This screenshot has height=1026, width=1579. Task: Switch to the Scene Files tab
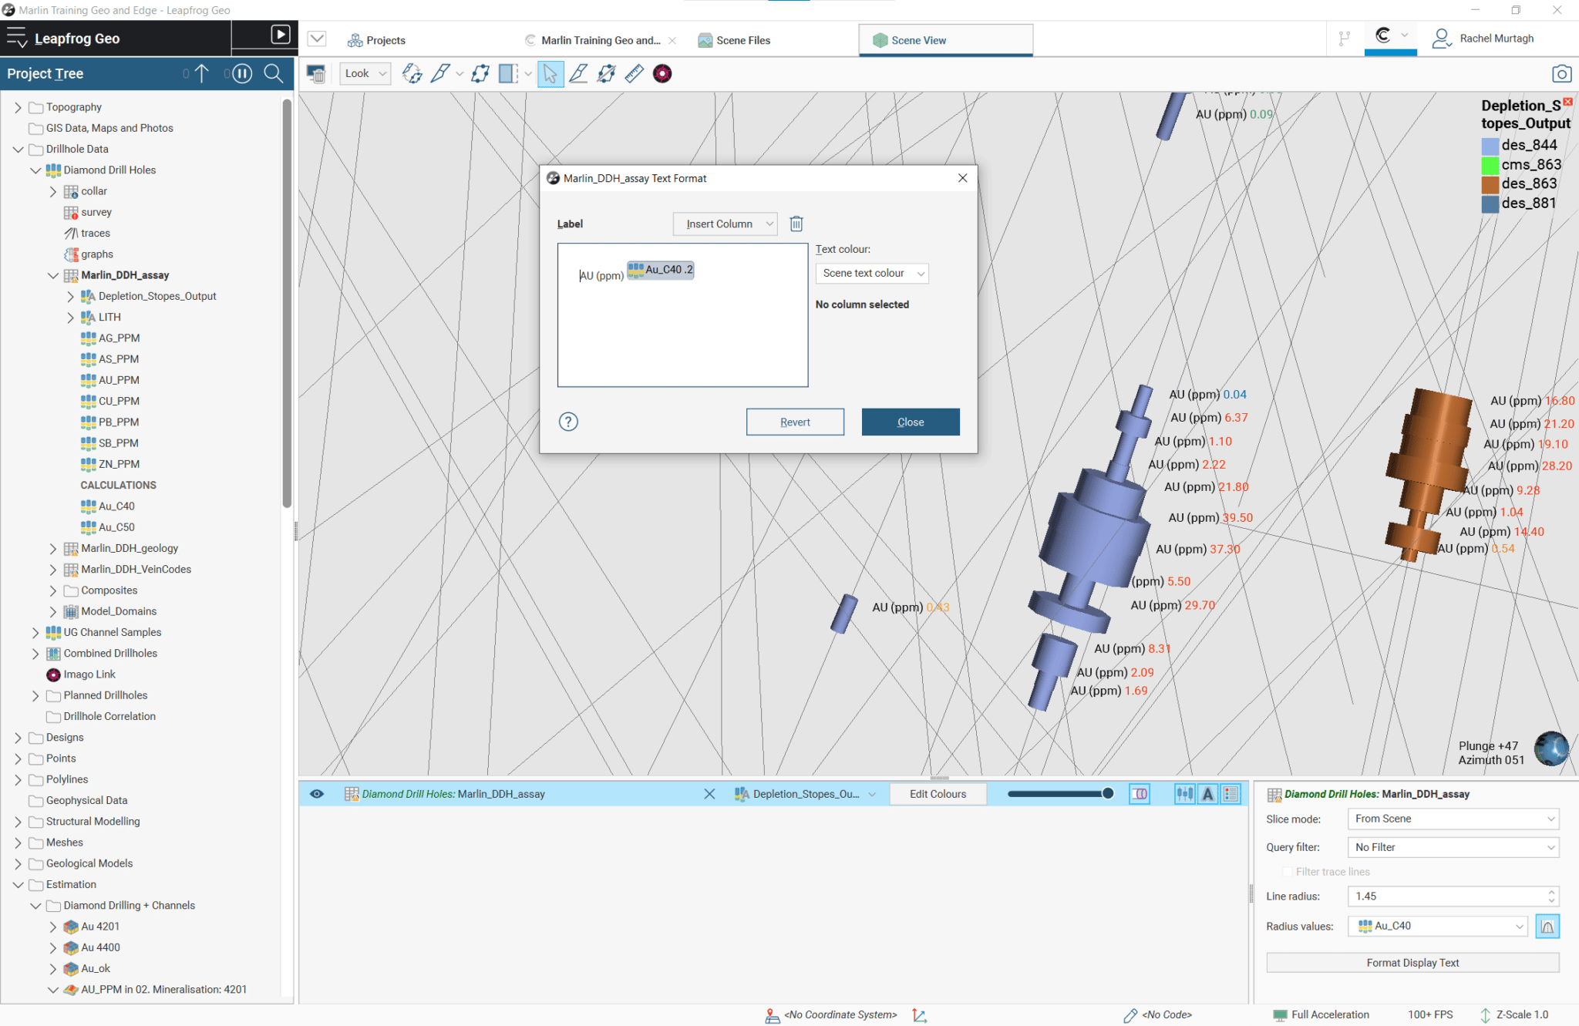tap(734, 40)
